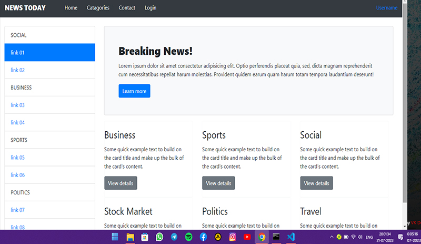Expand the hidden system tray icons
The height and width of the screenshot is (244, 421).
point(332,237)
